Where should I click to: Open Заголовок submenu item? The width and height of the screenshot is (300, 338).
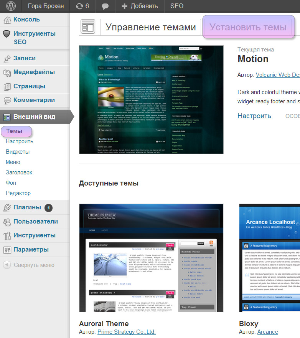click(x=19, y=172)
